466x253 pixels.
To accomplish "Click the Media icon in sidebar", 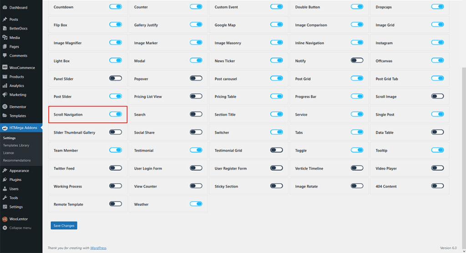I will point(5,37).
